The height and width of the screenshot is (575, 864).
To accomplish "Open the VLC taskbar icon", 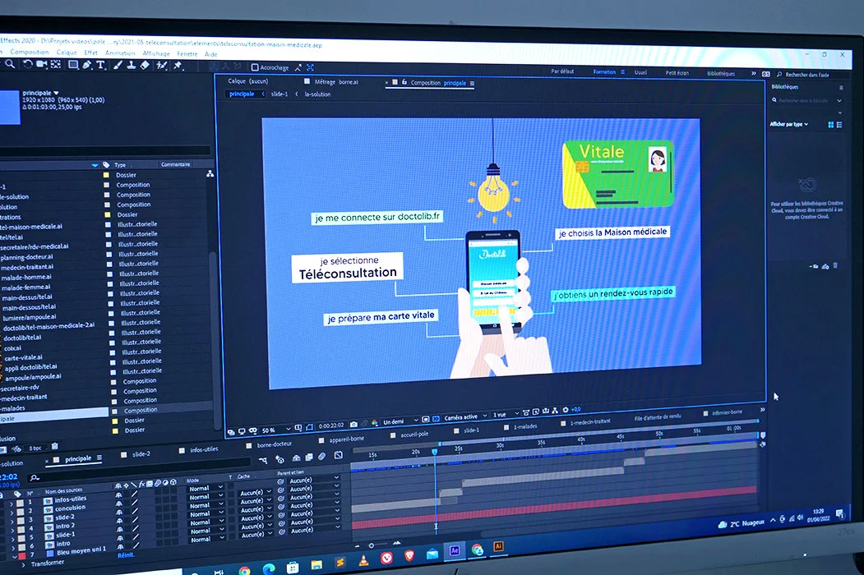I will pyautogui.click(x=363, y=561).
